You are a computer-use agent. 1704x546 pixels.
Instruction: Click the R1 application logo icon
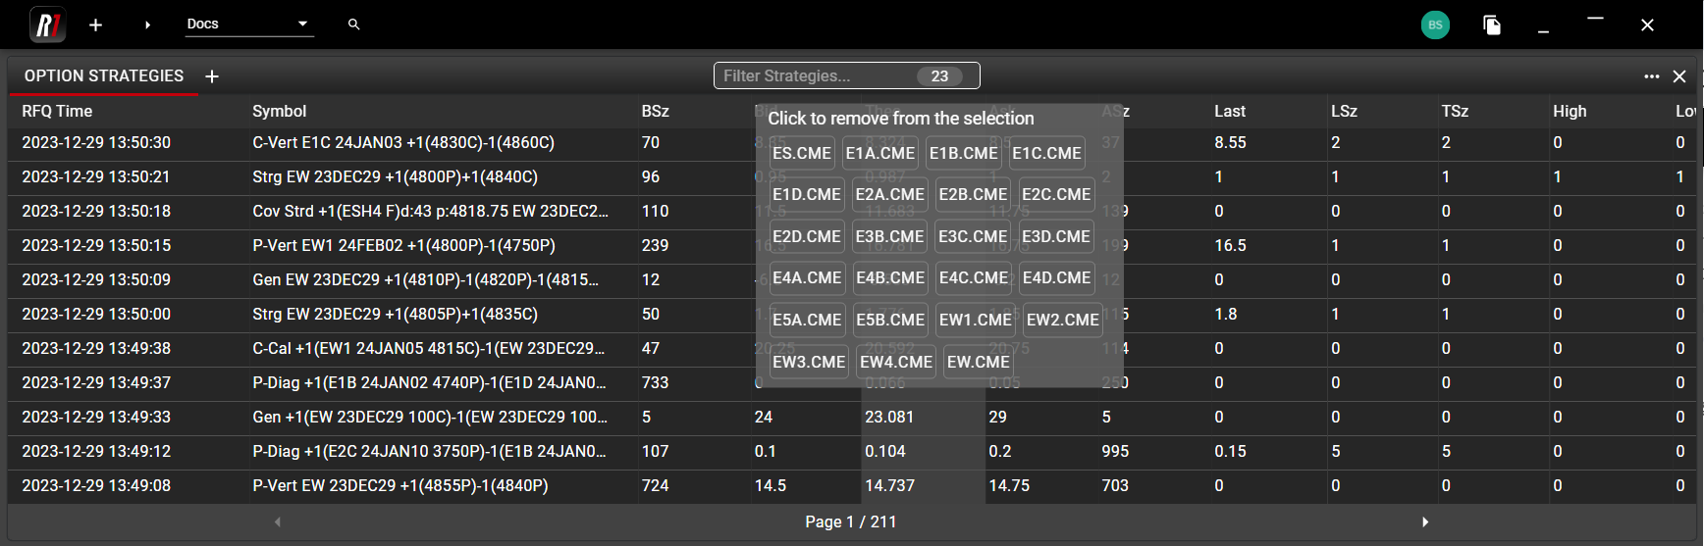tap(47, 25)
